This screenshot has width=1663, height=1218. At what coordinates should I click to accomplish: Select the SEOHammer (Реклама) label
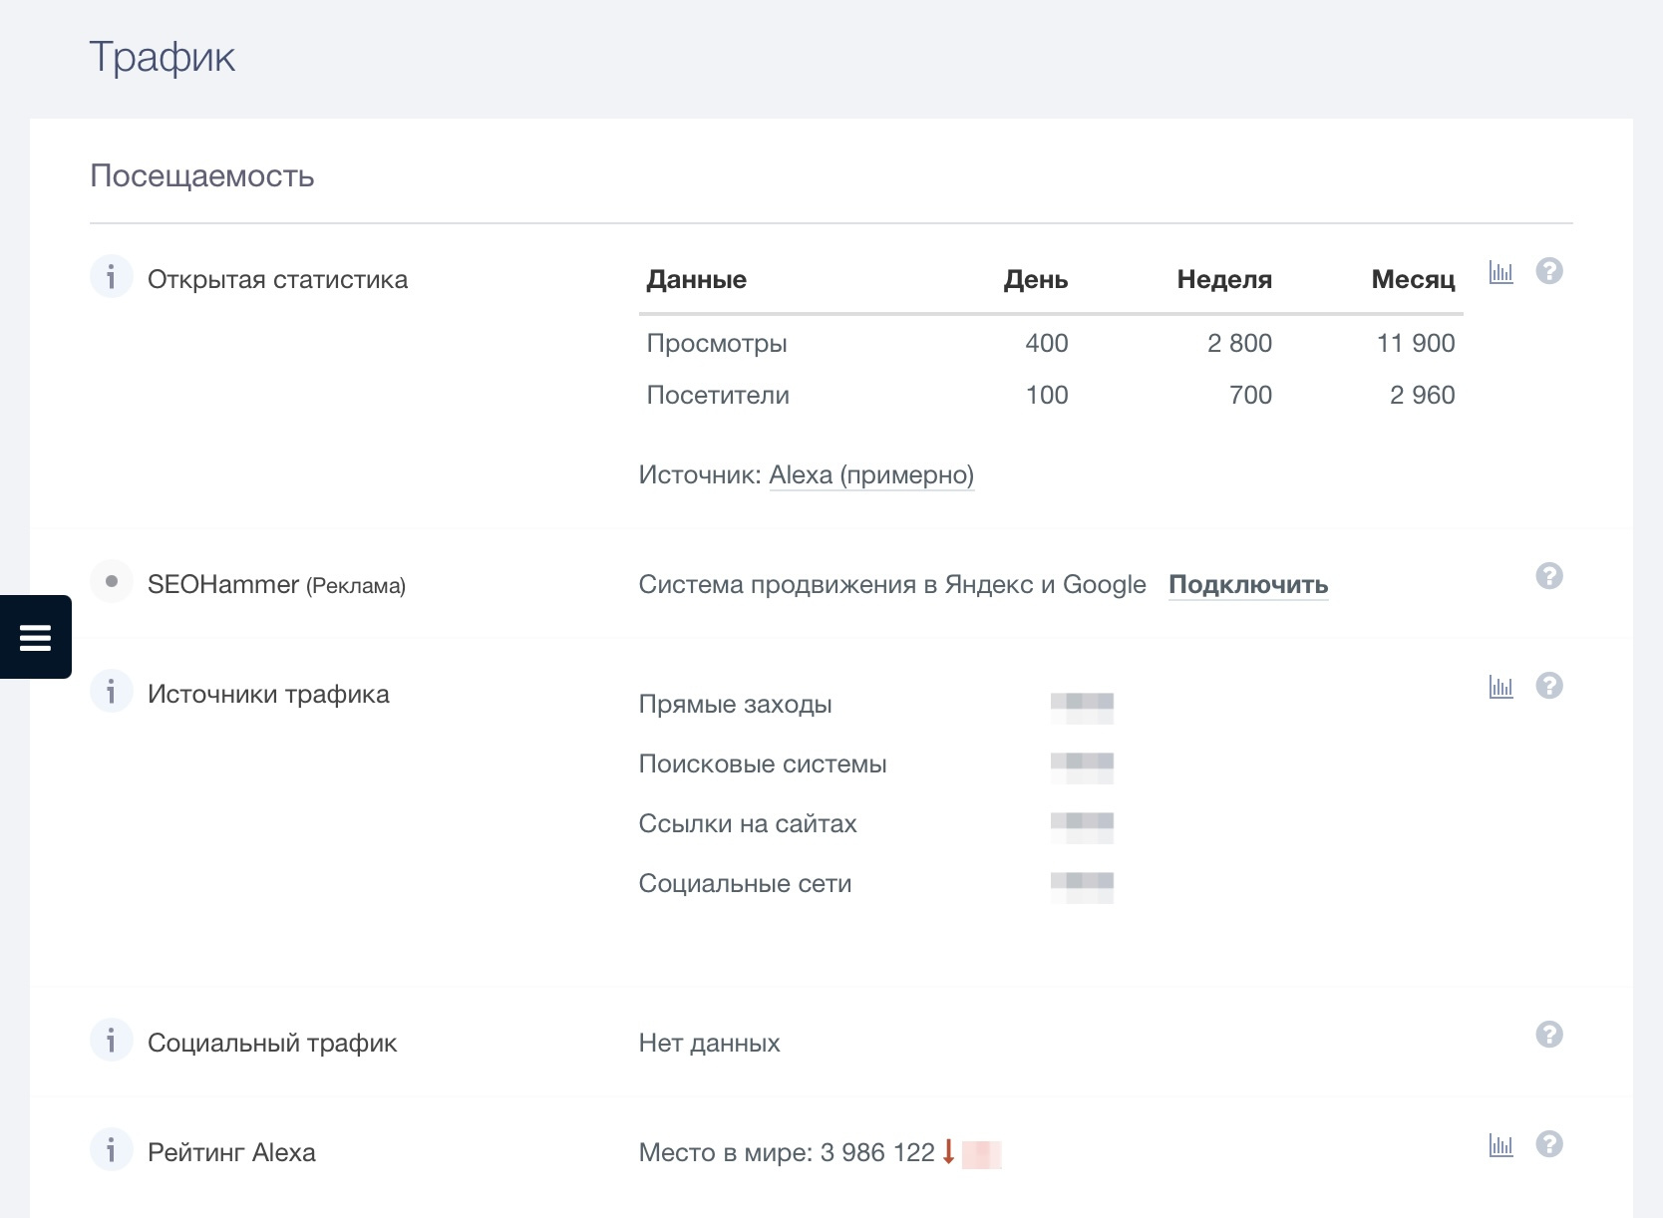[276, 585]
